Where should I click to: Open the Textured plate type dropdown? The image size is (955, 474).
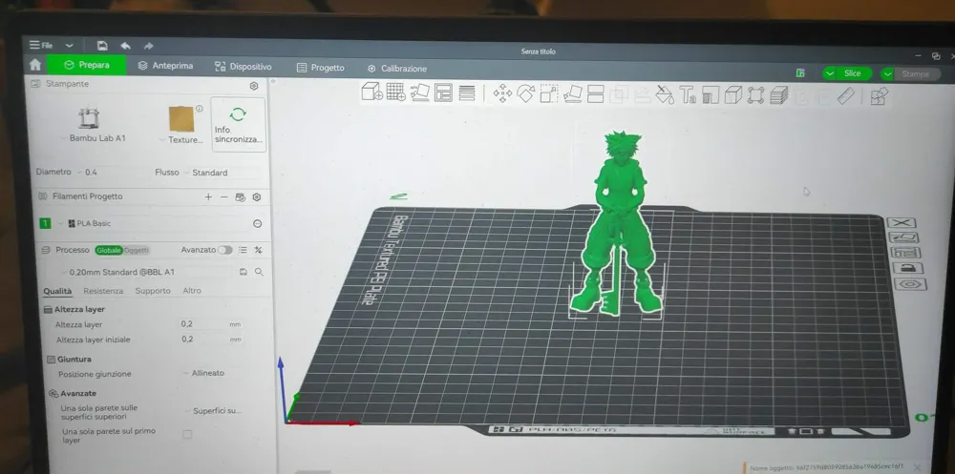point(181,139)
